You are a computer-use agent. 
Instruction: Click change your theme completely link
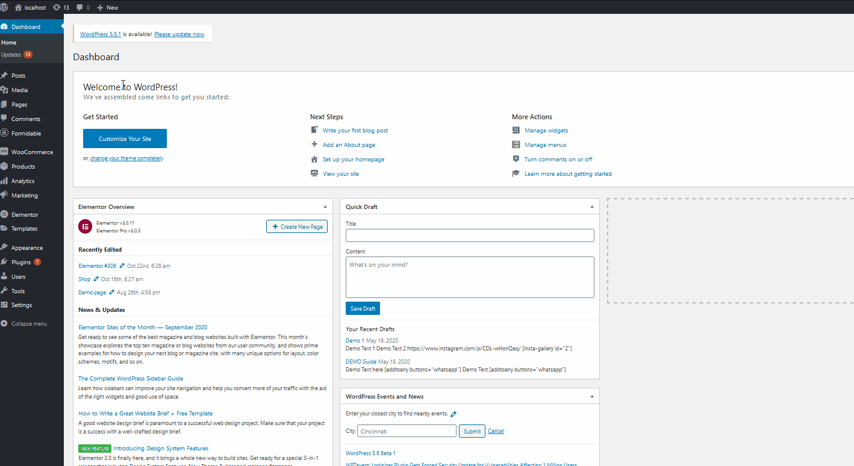pyautogui.click(x=126, y=158)
